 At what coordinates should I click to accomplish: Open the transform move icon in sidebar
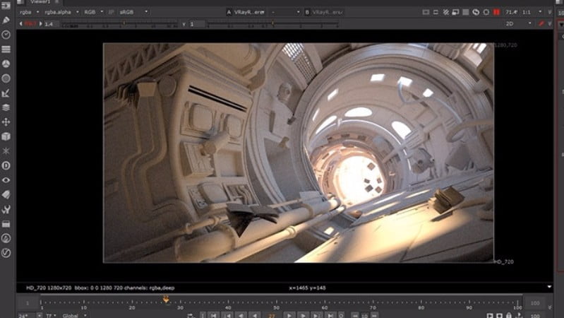(x=6, y=122)
